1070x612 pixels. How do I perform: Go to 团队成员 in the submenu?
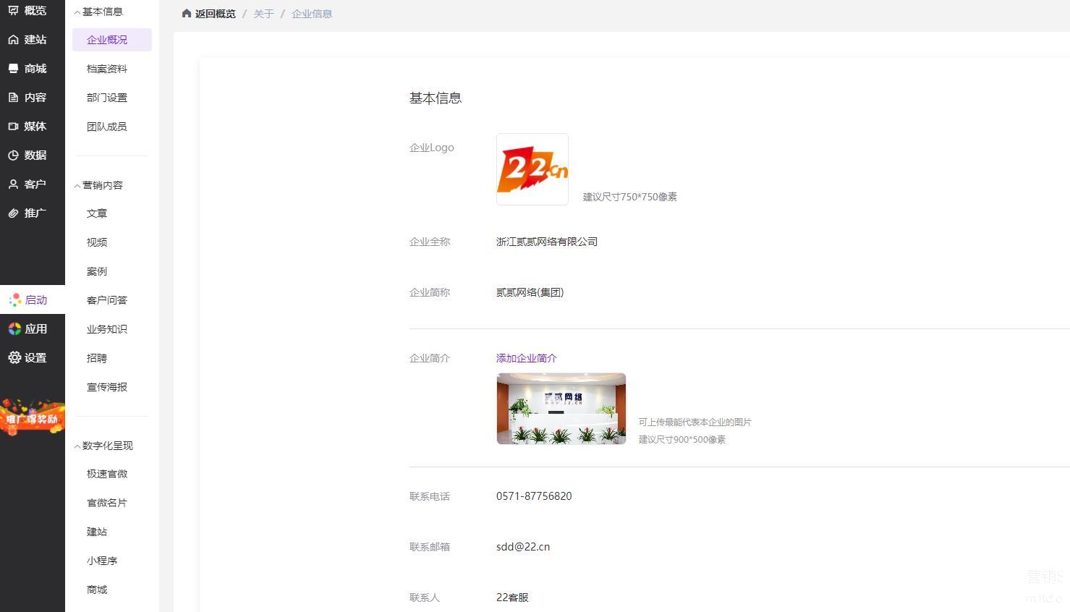(106, 127)
